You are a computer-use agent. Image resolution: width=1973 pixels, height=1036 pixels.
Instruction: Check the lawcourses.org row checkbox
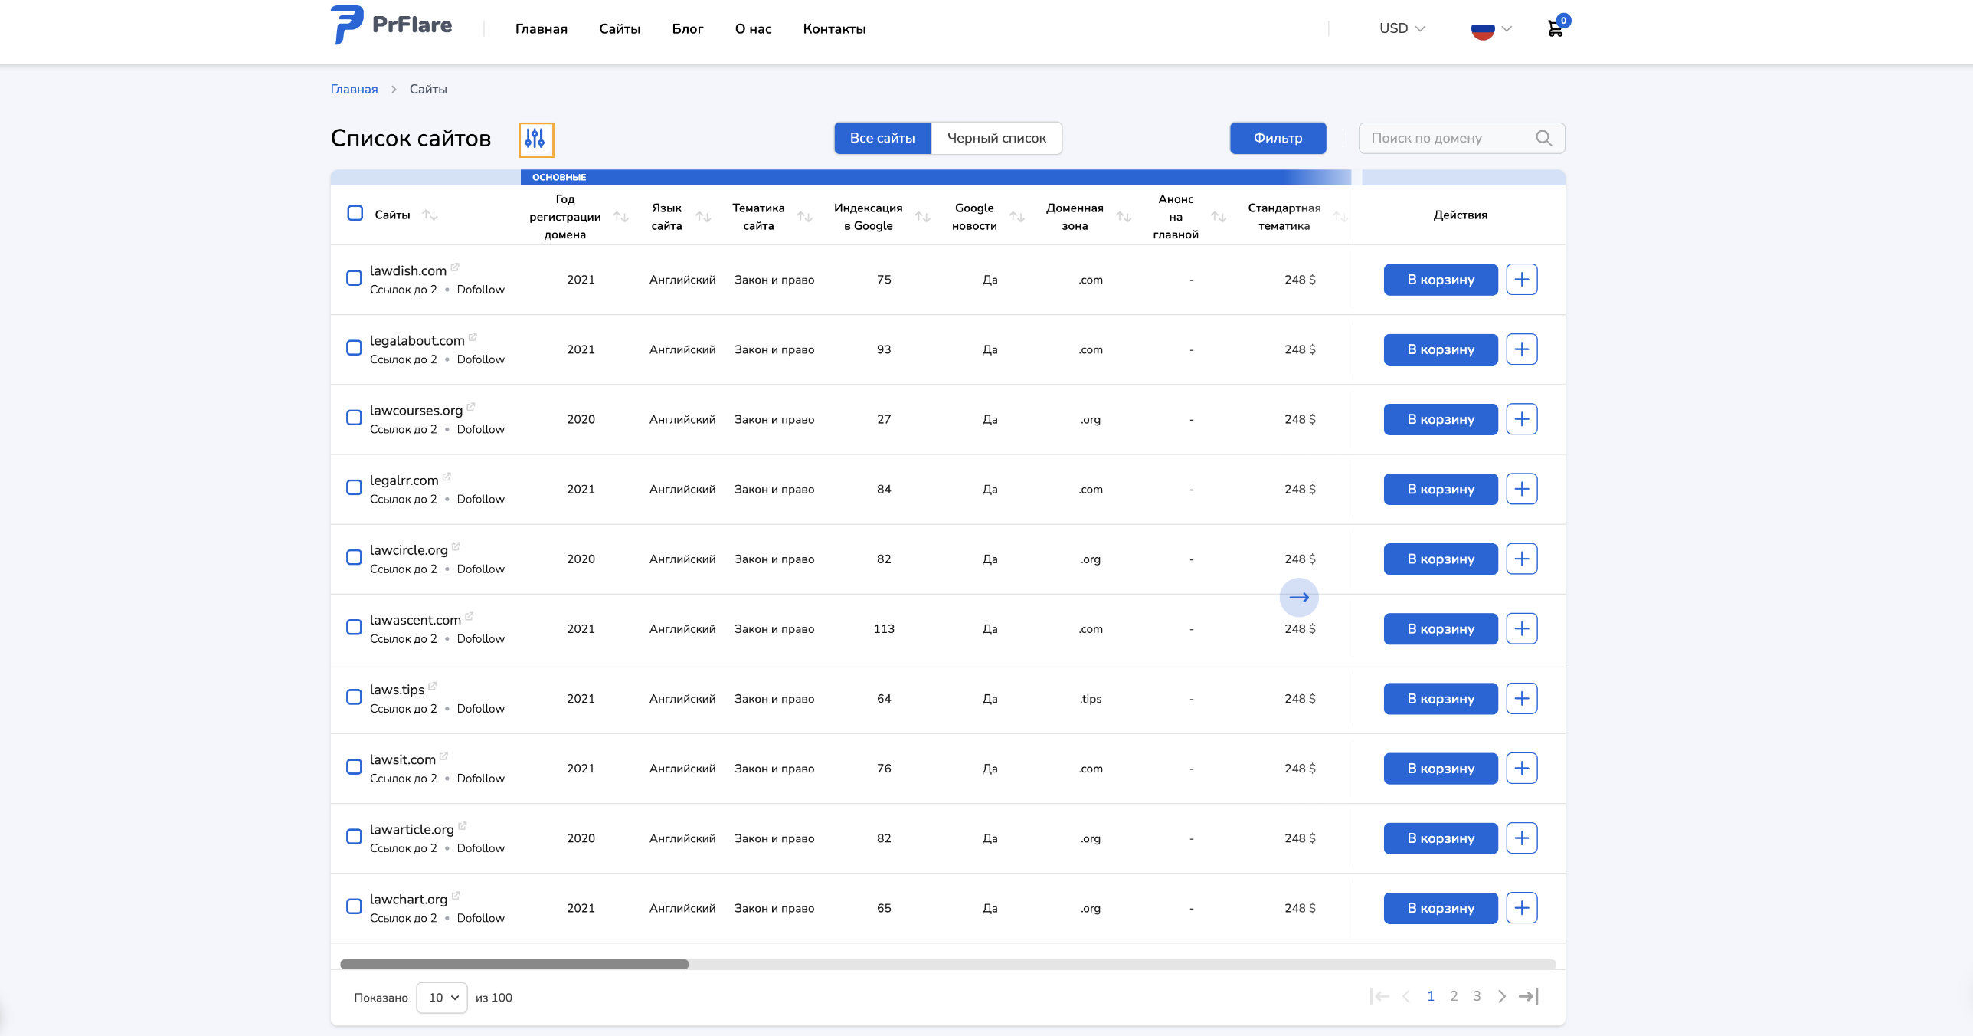click(354, 418)
